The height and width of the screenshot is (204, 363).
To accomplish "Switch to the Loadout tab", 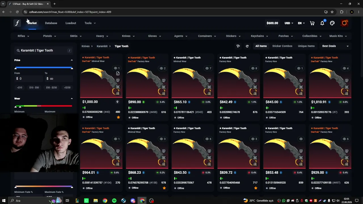I will pyautogui.click(x=71, y=23).
